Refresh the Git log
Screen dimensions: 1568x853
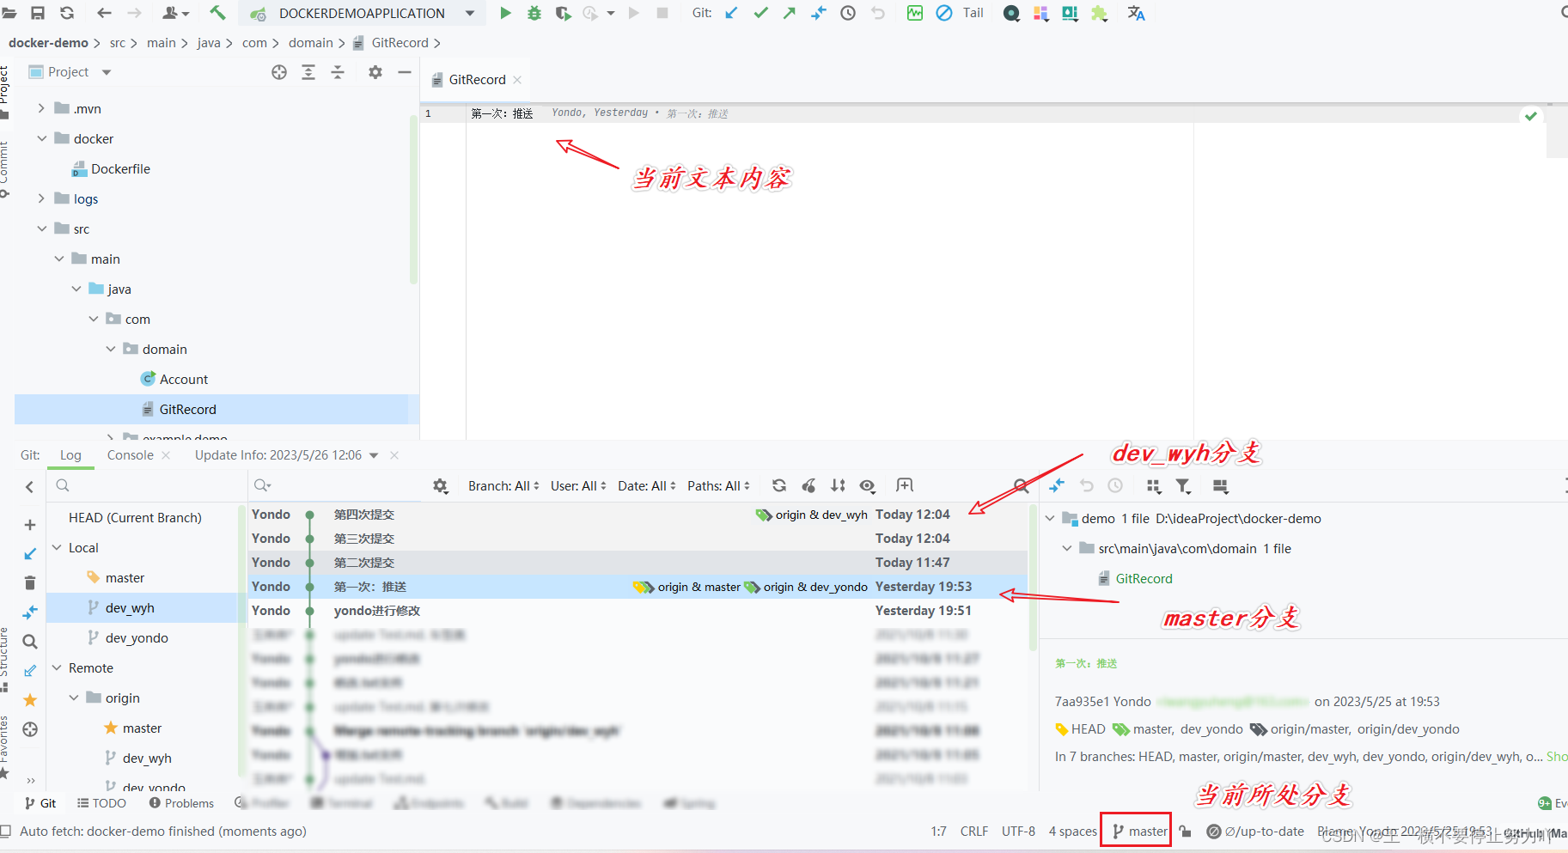coord(779,485)
